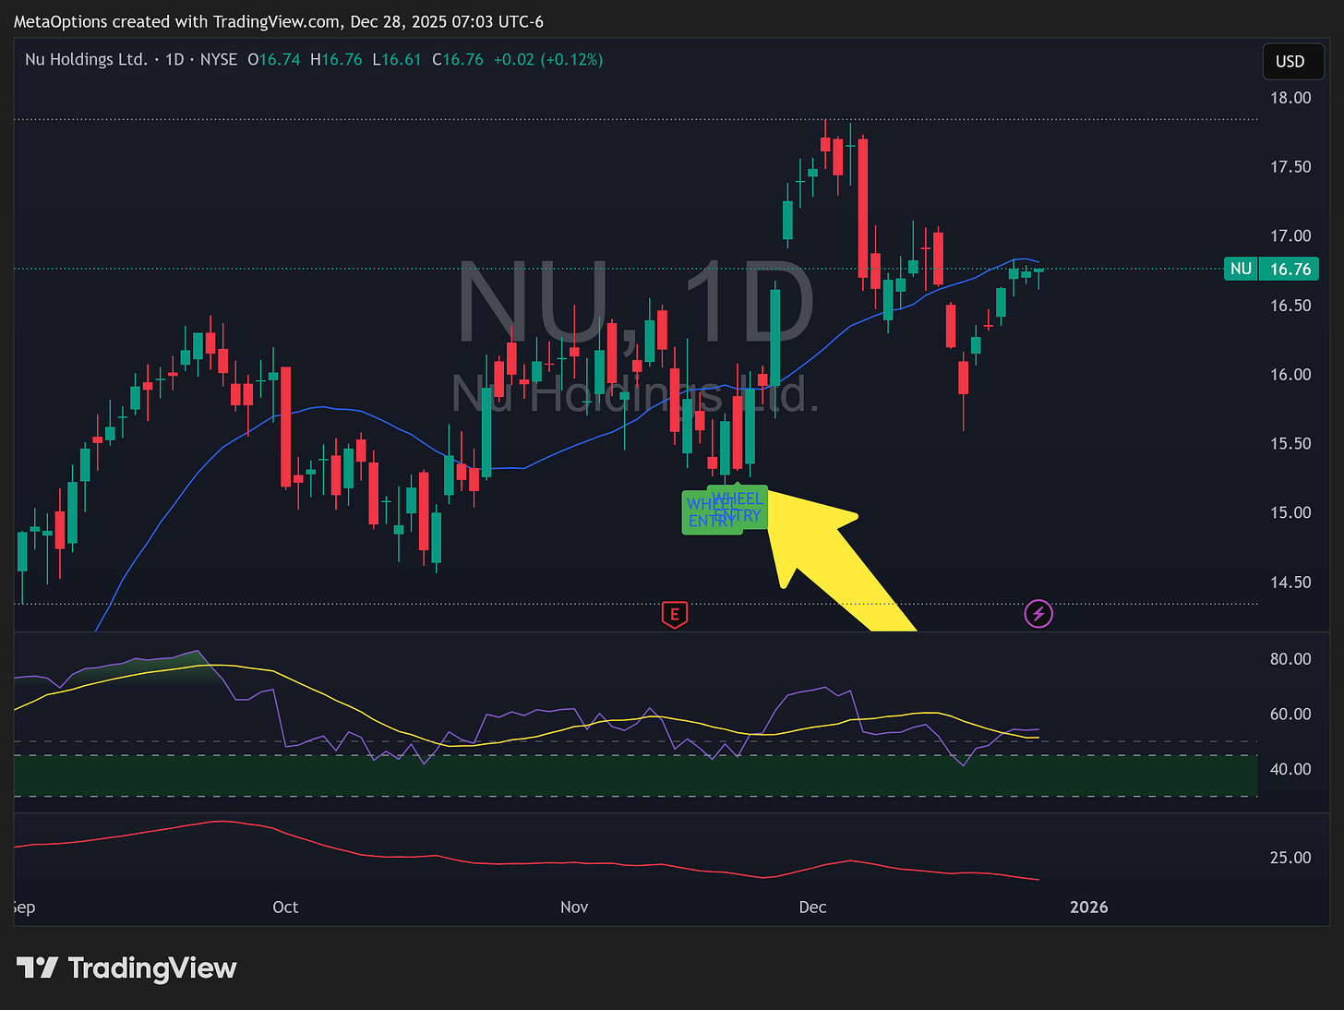Click the NU ticker tag on the price scale
Viewport: 1344px width, 1010px height.
pos(1241,269)
